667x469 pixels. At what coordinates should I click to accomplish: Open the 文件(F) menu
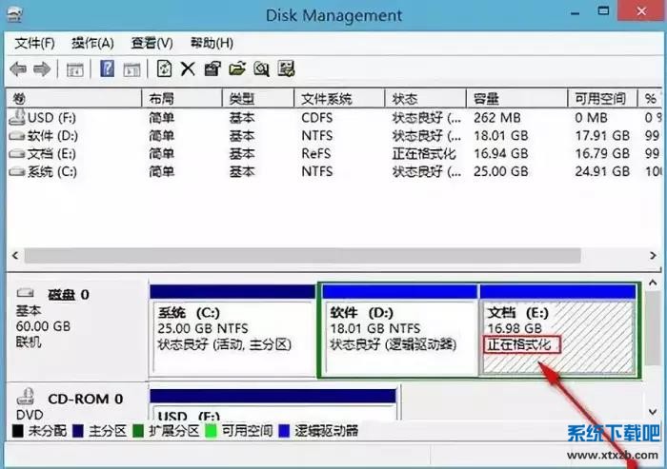tap(35, 43)
